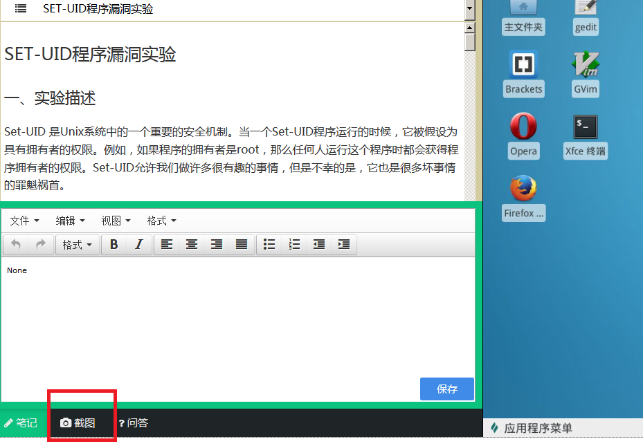Toggle italic formatting

coord(139,245)
